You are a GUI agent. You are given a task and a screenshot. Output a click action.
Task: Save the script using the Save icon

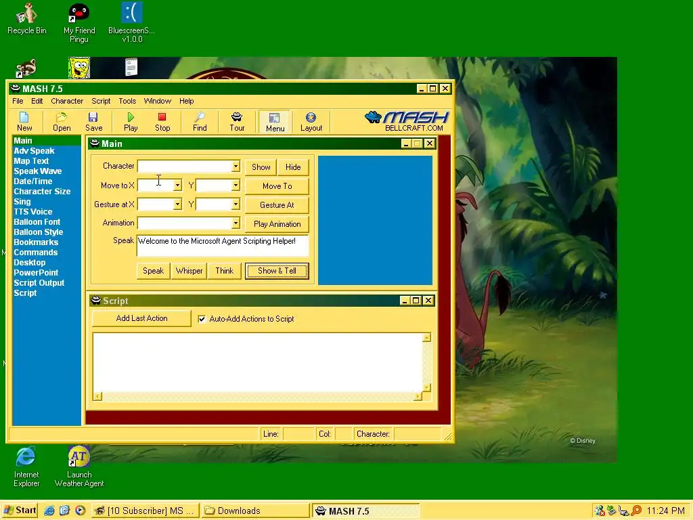click(x=93, y=122)
